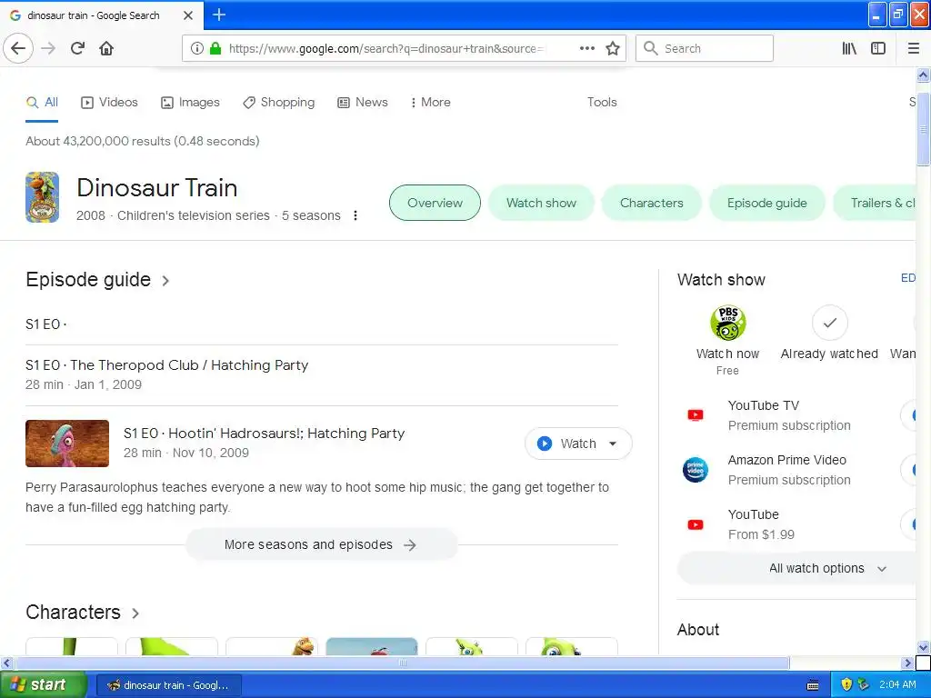Click the 2:04 AM taskbar clock
The width and height of the screenshot is (931, 698).
coord(897,684)
